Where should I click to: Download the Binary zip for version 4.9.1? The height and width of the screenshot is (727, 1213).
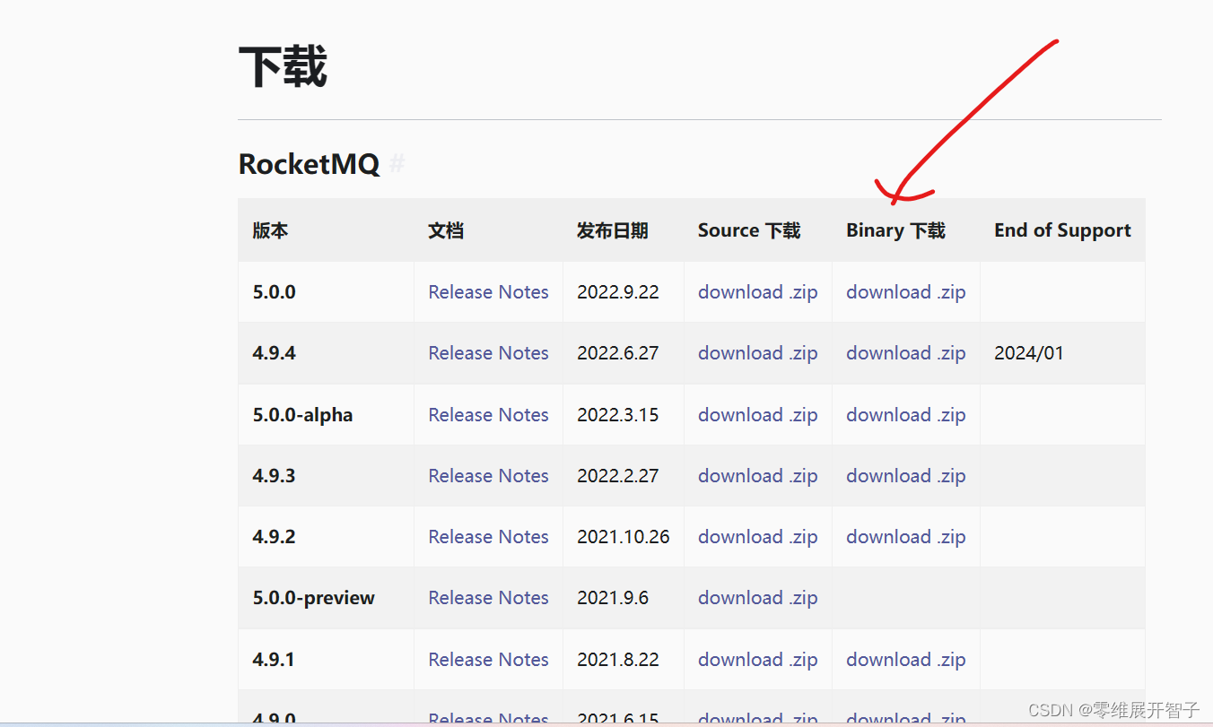[x=905, y=659]
